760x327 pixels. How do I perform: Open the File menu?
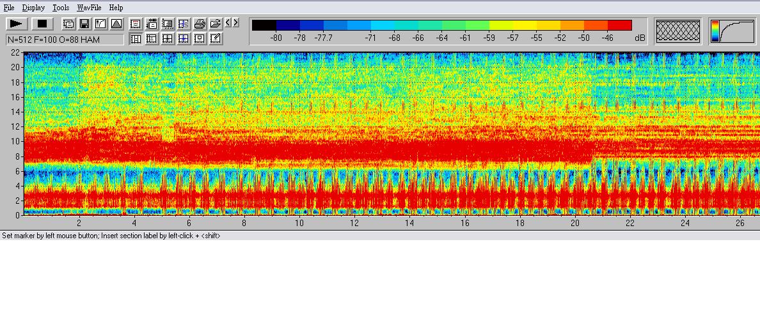(9, 8)
